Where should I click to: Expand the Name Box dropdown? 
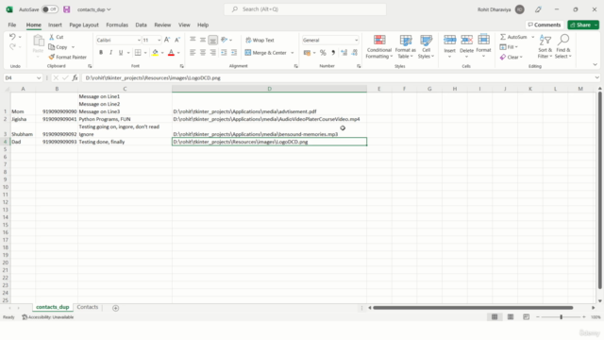[x=39, y=77]
